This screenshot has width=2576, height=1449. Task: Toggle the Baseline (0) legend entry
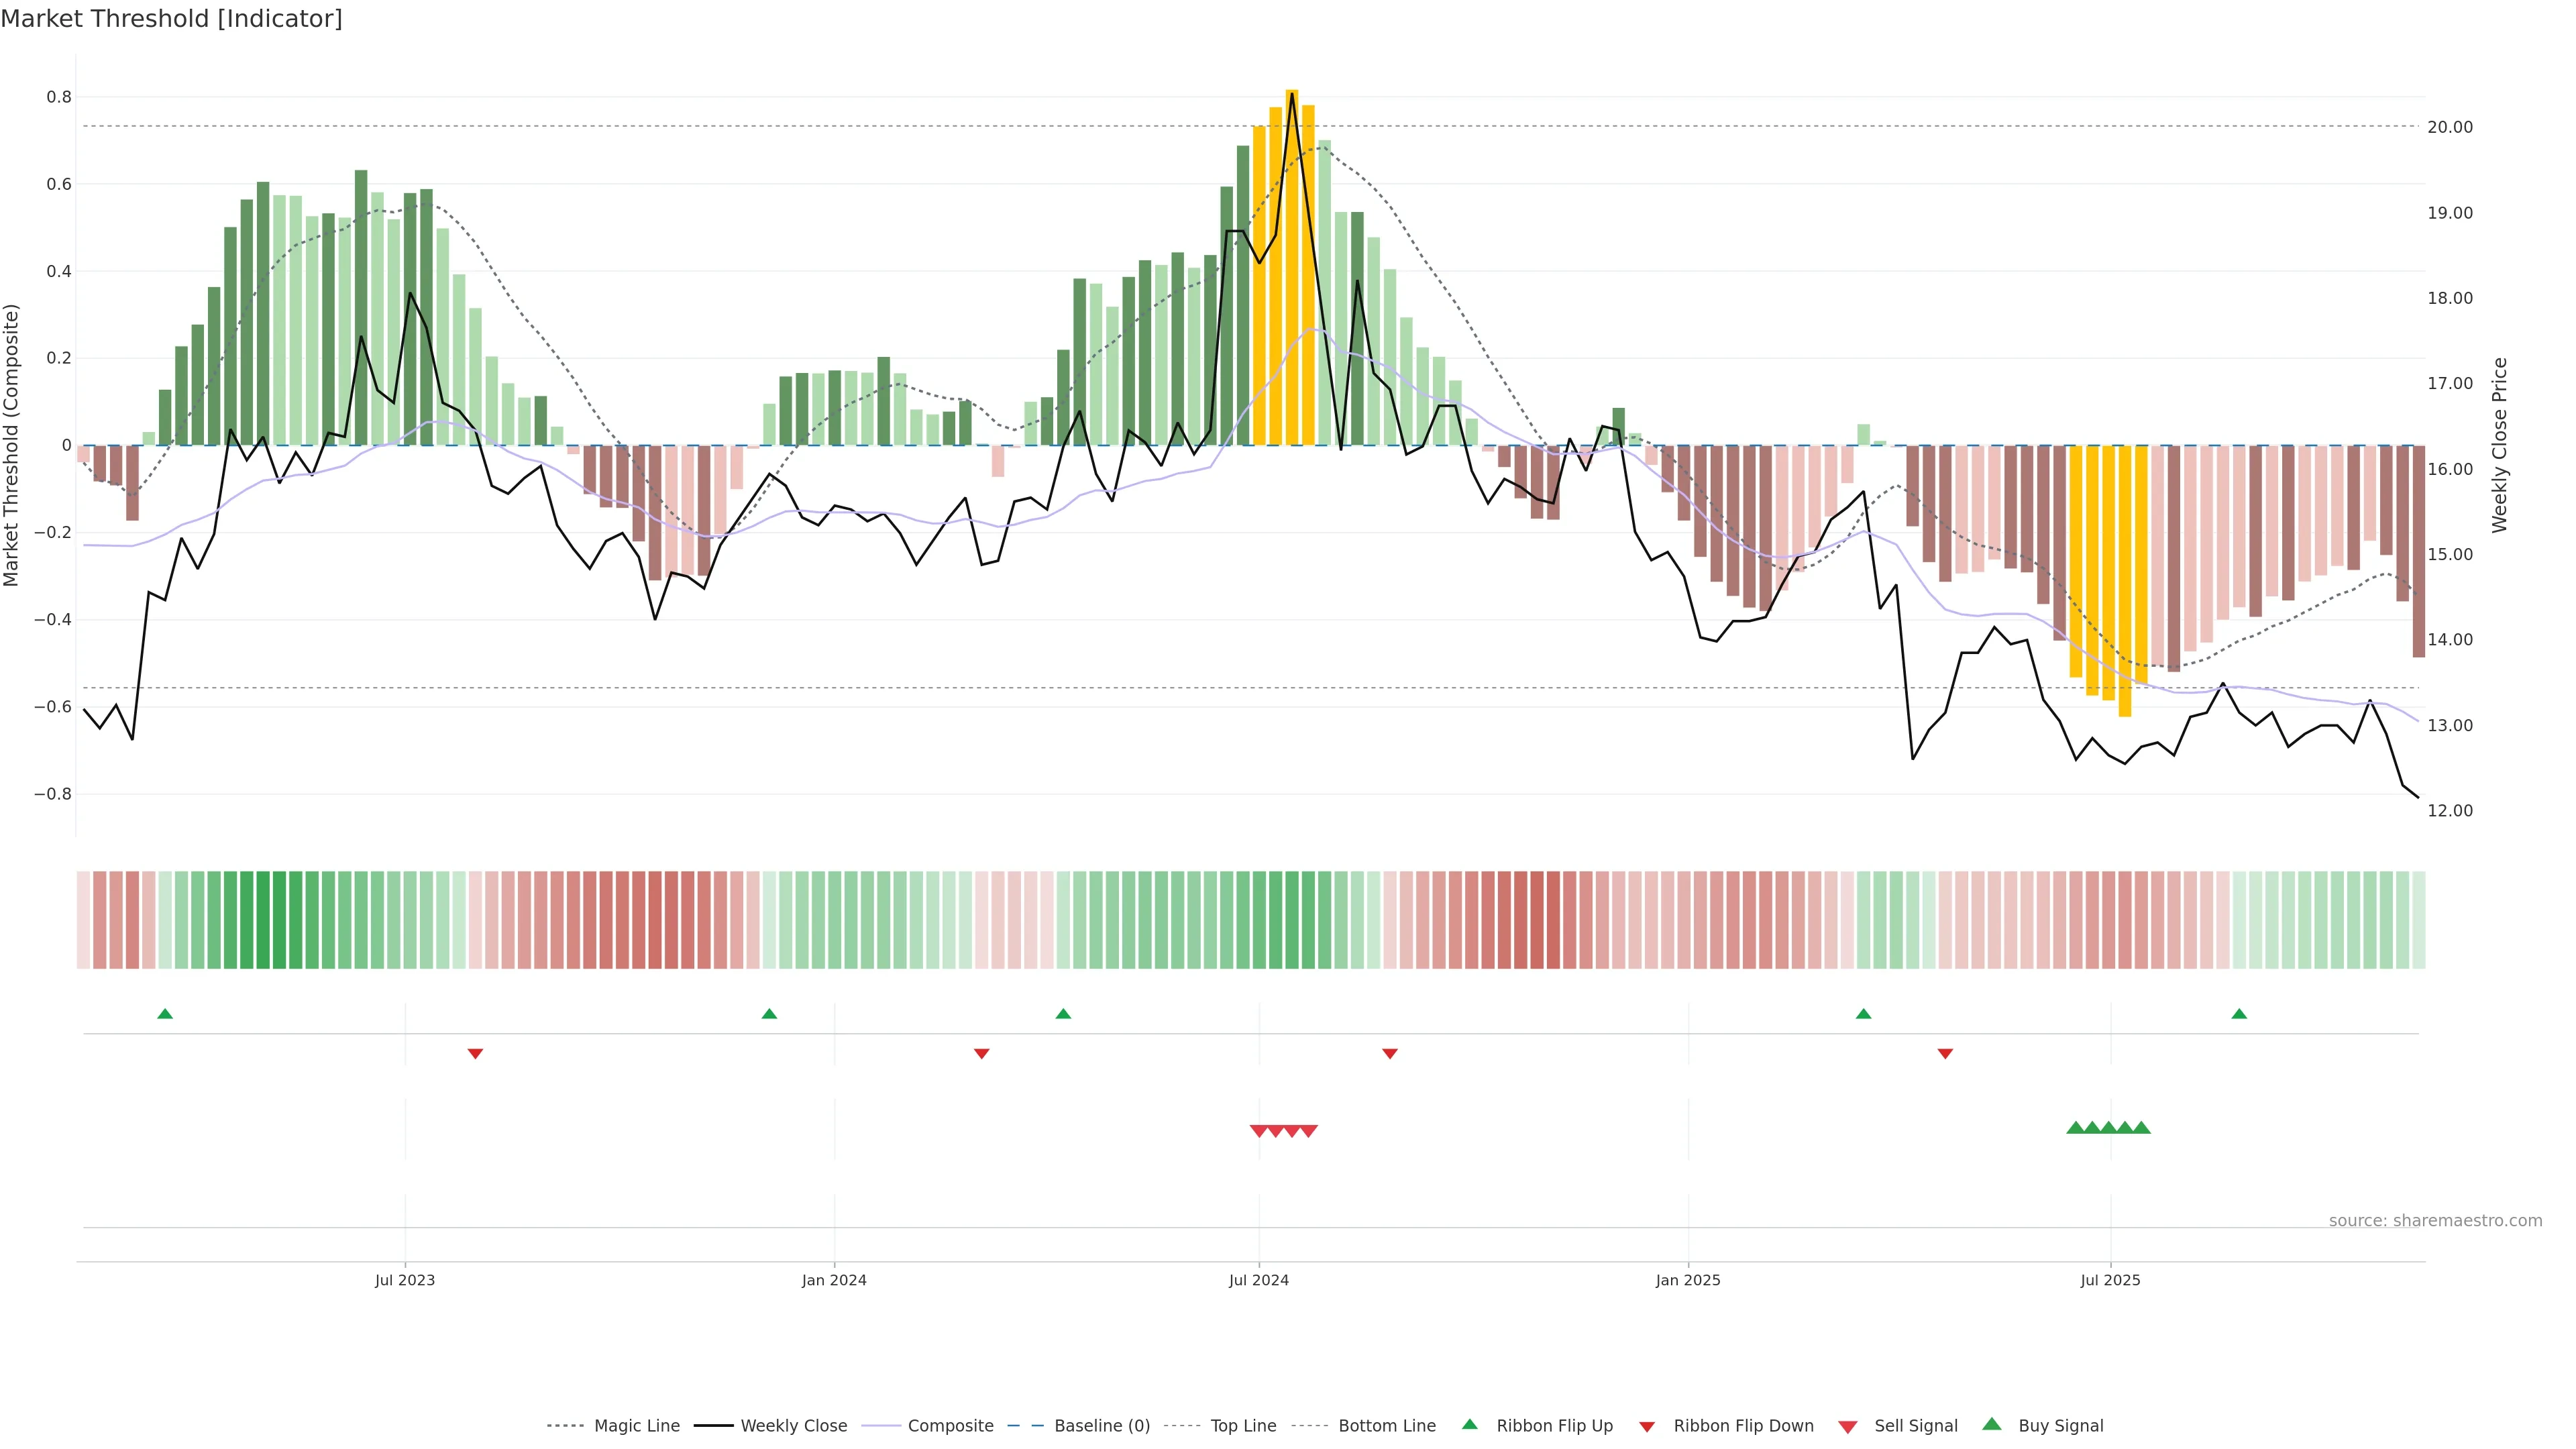click(1101, 1426)
